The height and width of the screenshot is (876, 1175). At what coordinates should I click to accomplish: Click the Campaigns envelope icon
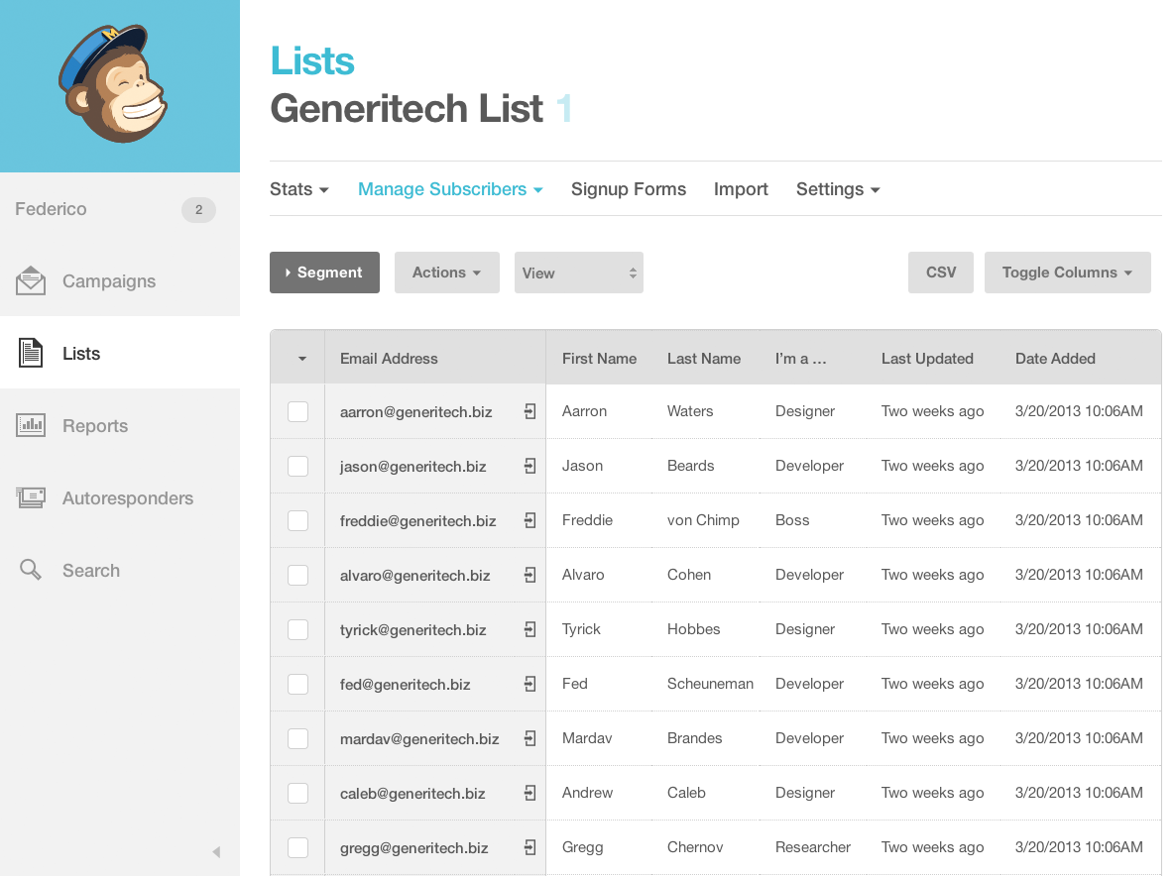[31, 280]
